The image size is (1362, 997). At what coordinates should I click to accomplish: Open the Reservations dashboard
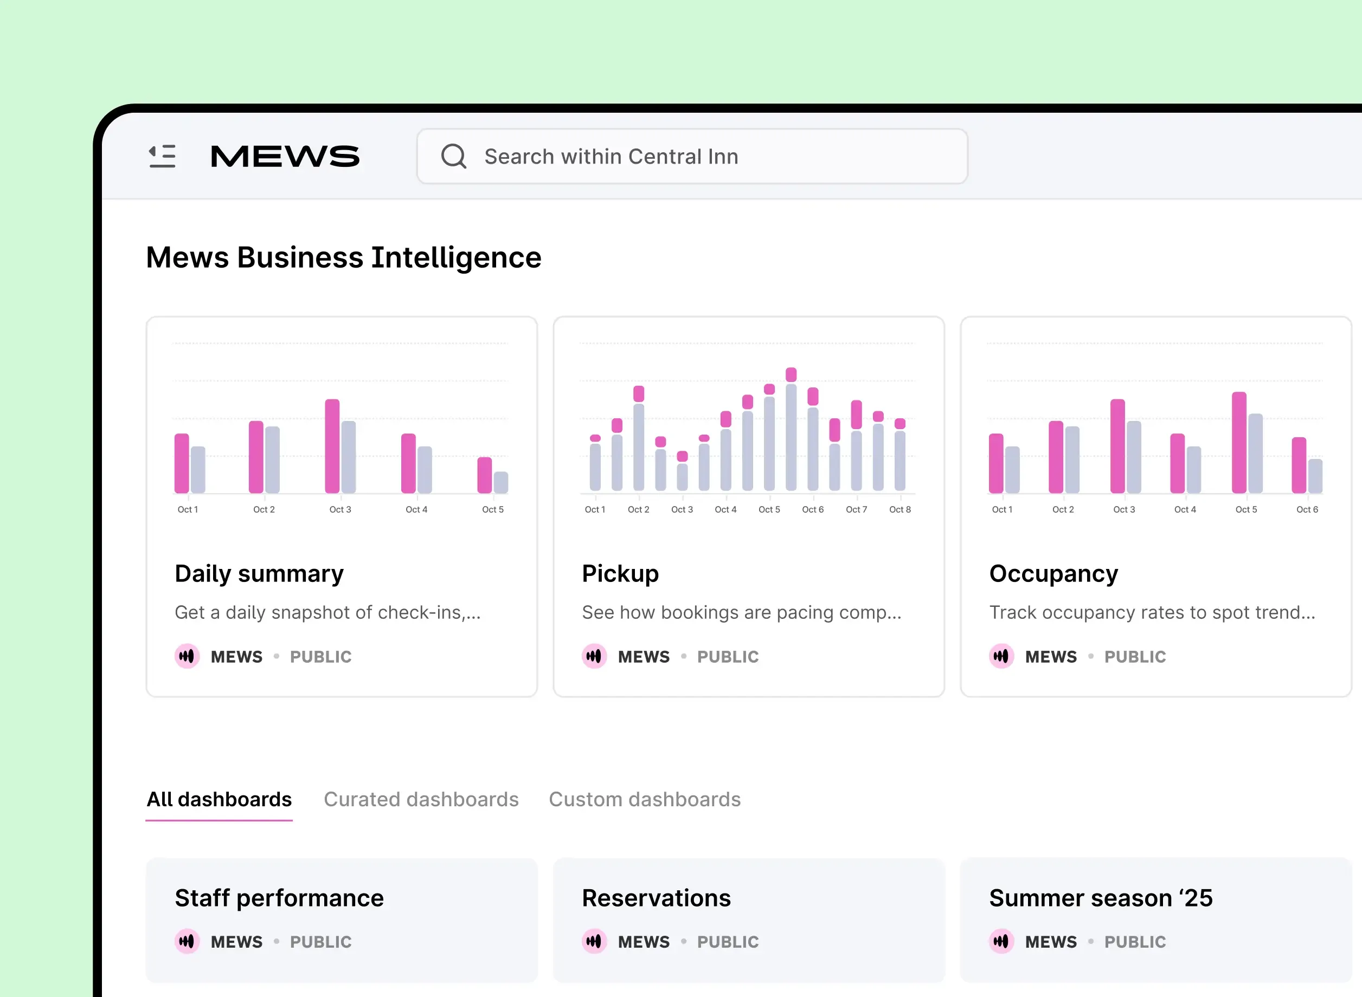pyautogui.click(x=656, y=898)
